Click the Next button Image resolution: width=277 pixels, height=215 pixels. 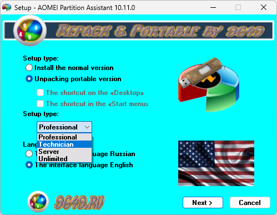(x=203, y=203)
